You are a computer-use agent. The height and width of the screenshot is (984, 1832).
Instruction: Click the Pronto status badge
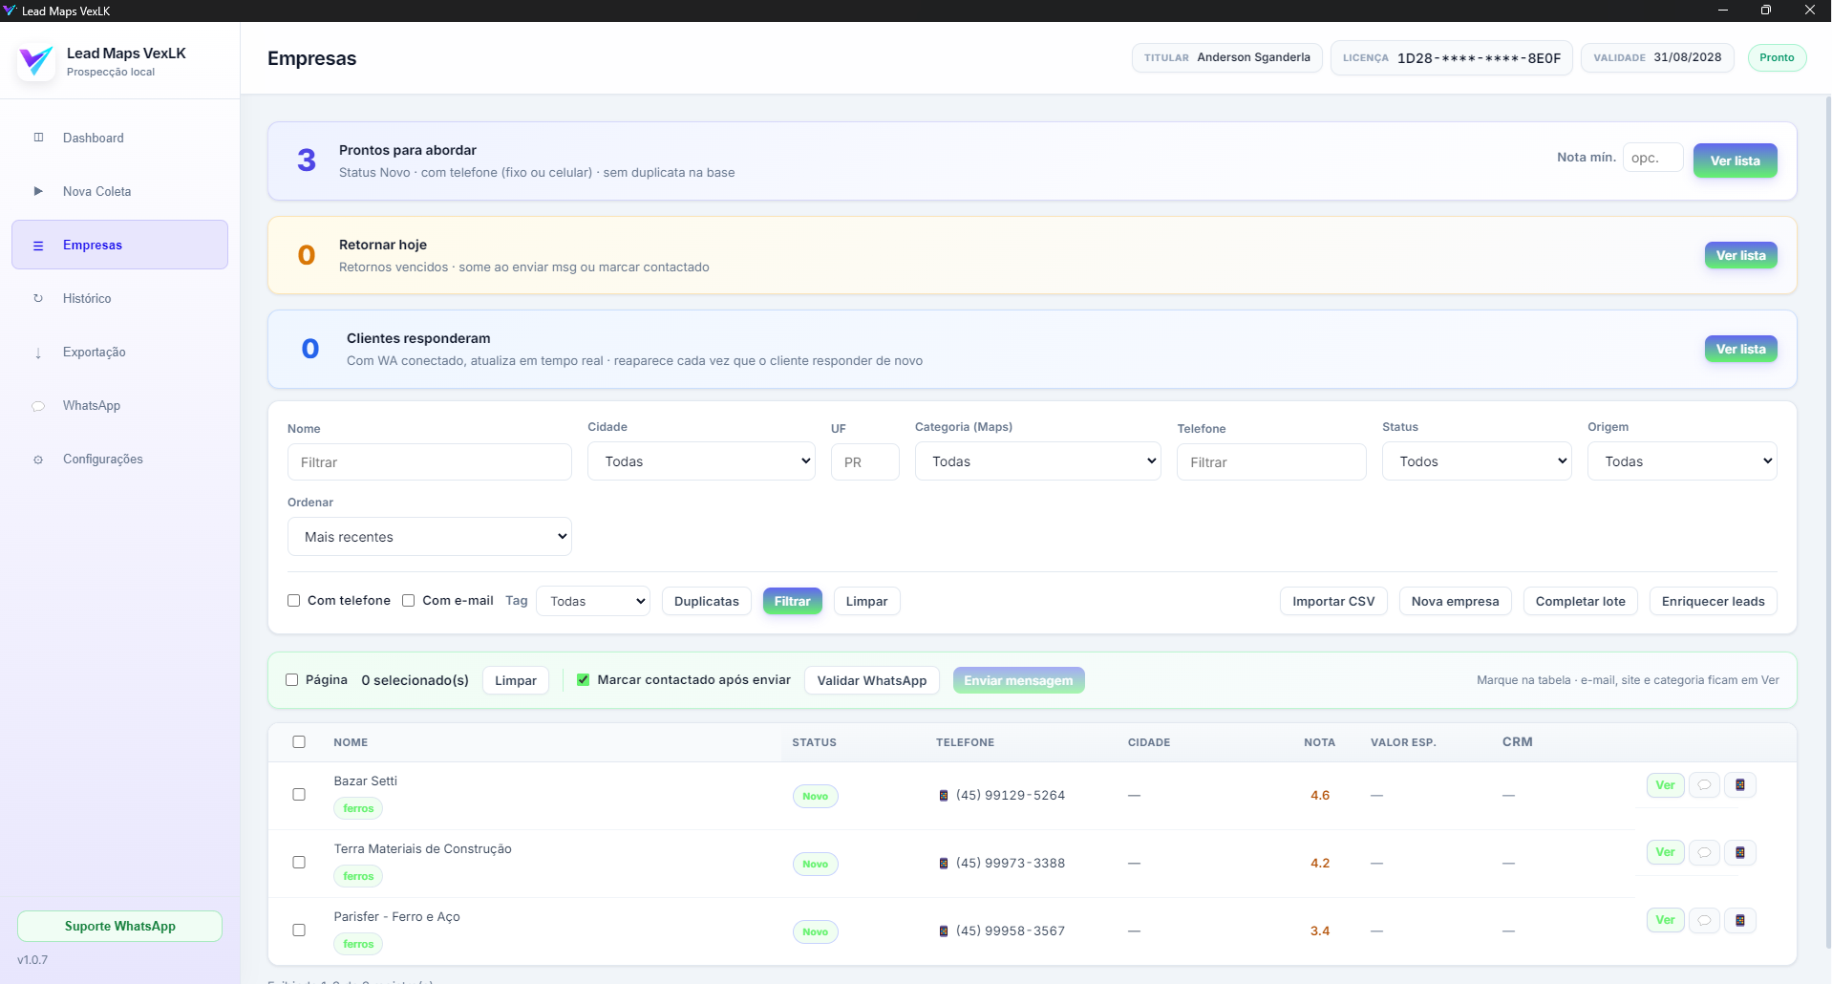[x=1777, y=57]
